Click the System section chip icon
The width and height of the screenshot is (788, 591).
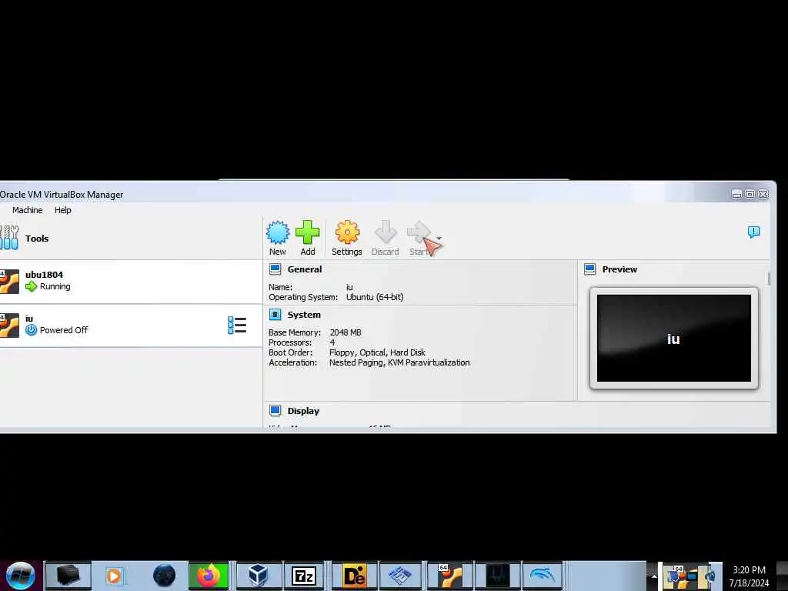click(x=275, y=315)
